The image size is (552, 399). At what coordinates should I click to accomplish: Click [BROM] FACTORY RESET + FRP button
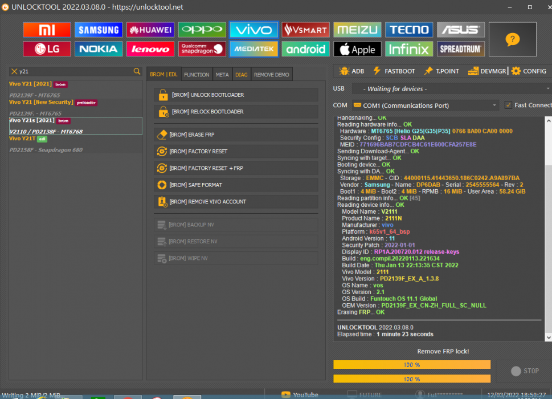click(x=236, y=168)
